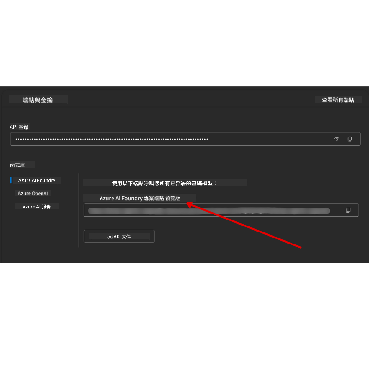Copy the Azure AI Foundry project endpoint
Viewport: 369px width, 369px height.
348,210
